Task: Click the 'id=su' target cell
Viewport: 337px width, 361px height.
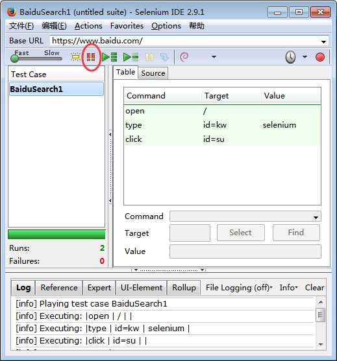Action: coord(214,139)
